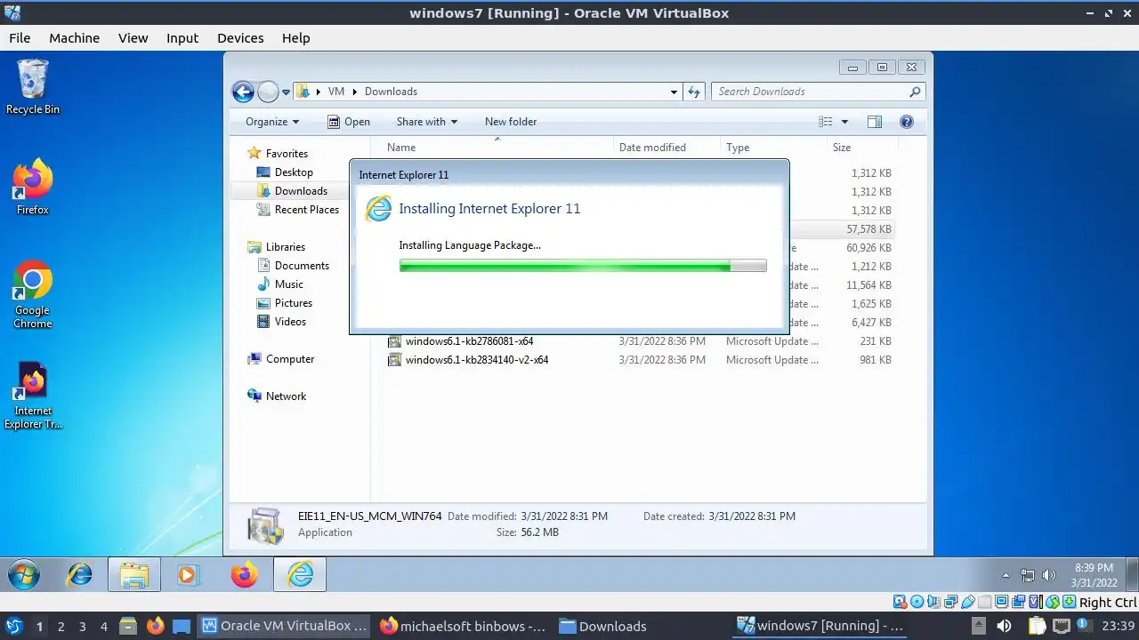
Task: Click the guest volume icon in Windows tray
Action: (1048, 575)
